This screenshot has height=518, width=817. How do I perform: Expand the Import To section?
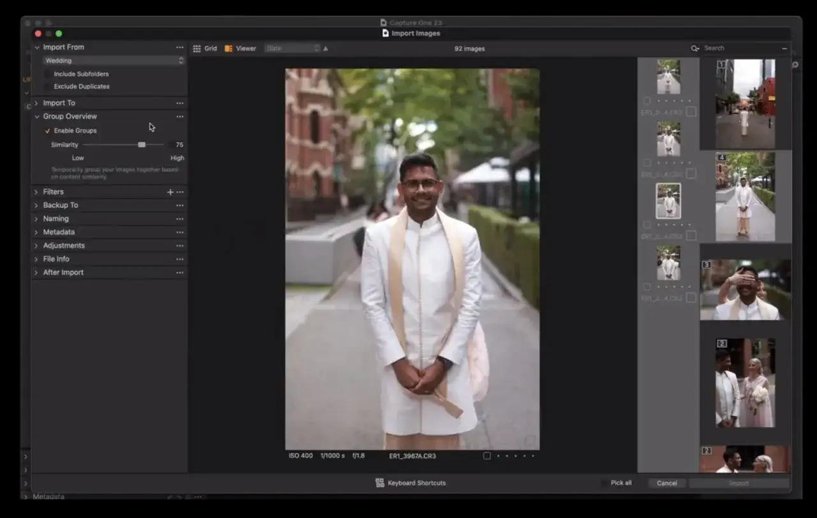(36, 103)
